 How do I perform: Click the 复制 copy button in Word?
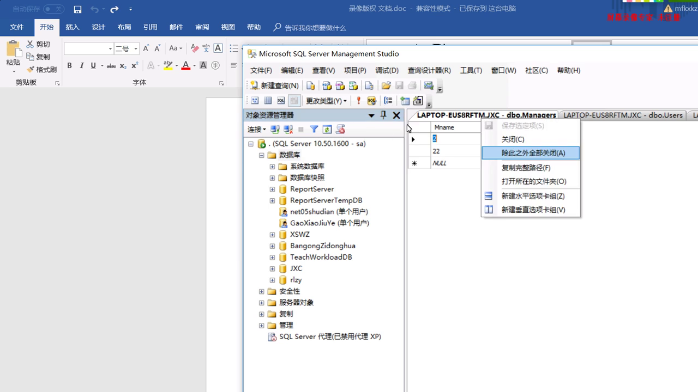coord(38,57)
